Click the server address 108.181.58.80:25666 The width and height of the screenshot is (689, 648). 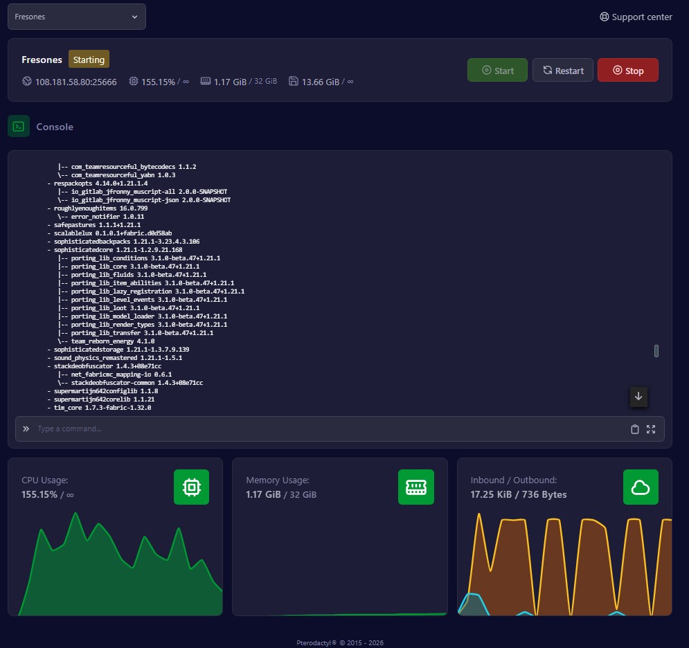[76, 82]
